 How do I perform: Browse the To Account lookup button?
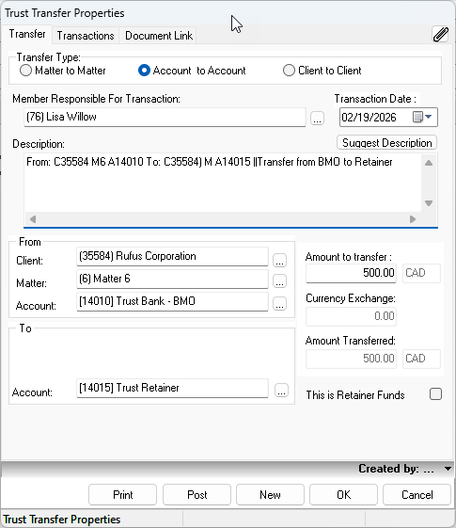pos(281,390)
